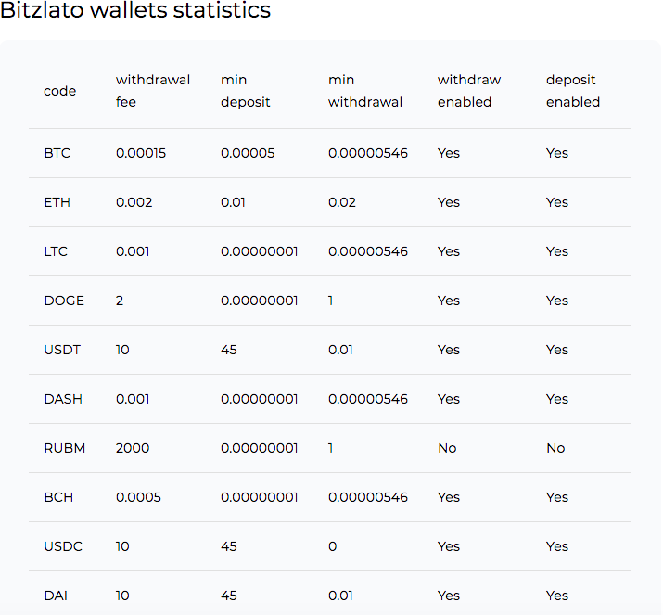Screen dimensions: 663x615
Task: Click the deposit enabled column header
Action: coord(573,91)
